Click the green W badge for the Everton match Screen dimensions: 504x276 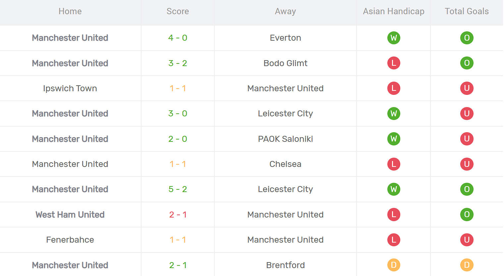click(x=394, y=38)
